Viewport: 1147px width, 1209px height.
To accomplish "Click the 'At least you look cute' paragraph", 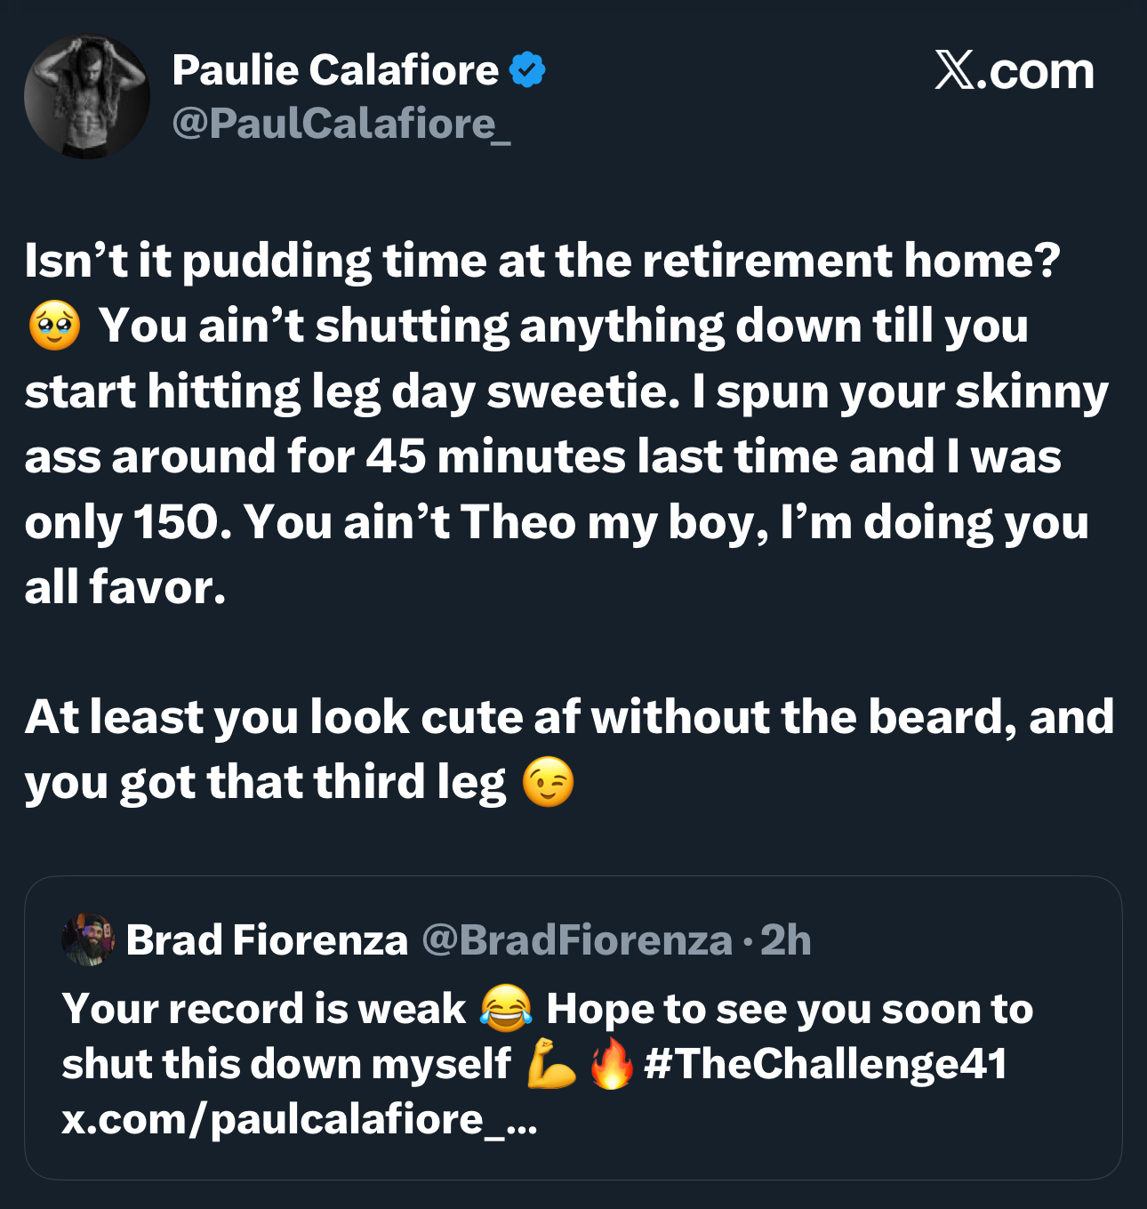I will pos(569,749).
